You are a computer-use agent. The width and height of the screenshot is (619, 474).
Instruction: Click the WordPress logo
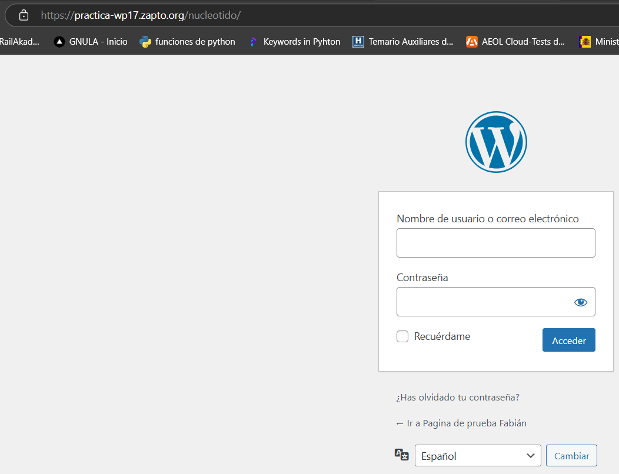point(496,142)
